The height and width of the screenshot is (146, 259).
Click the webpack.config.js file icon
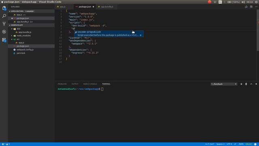[x=15, y=49]
